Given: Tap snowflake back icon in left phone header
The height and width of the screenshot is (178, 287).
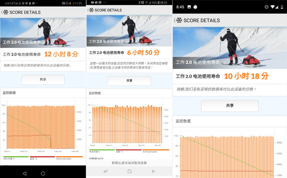Looking at the screenshot, I should click(x=5, y=12).
